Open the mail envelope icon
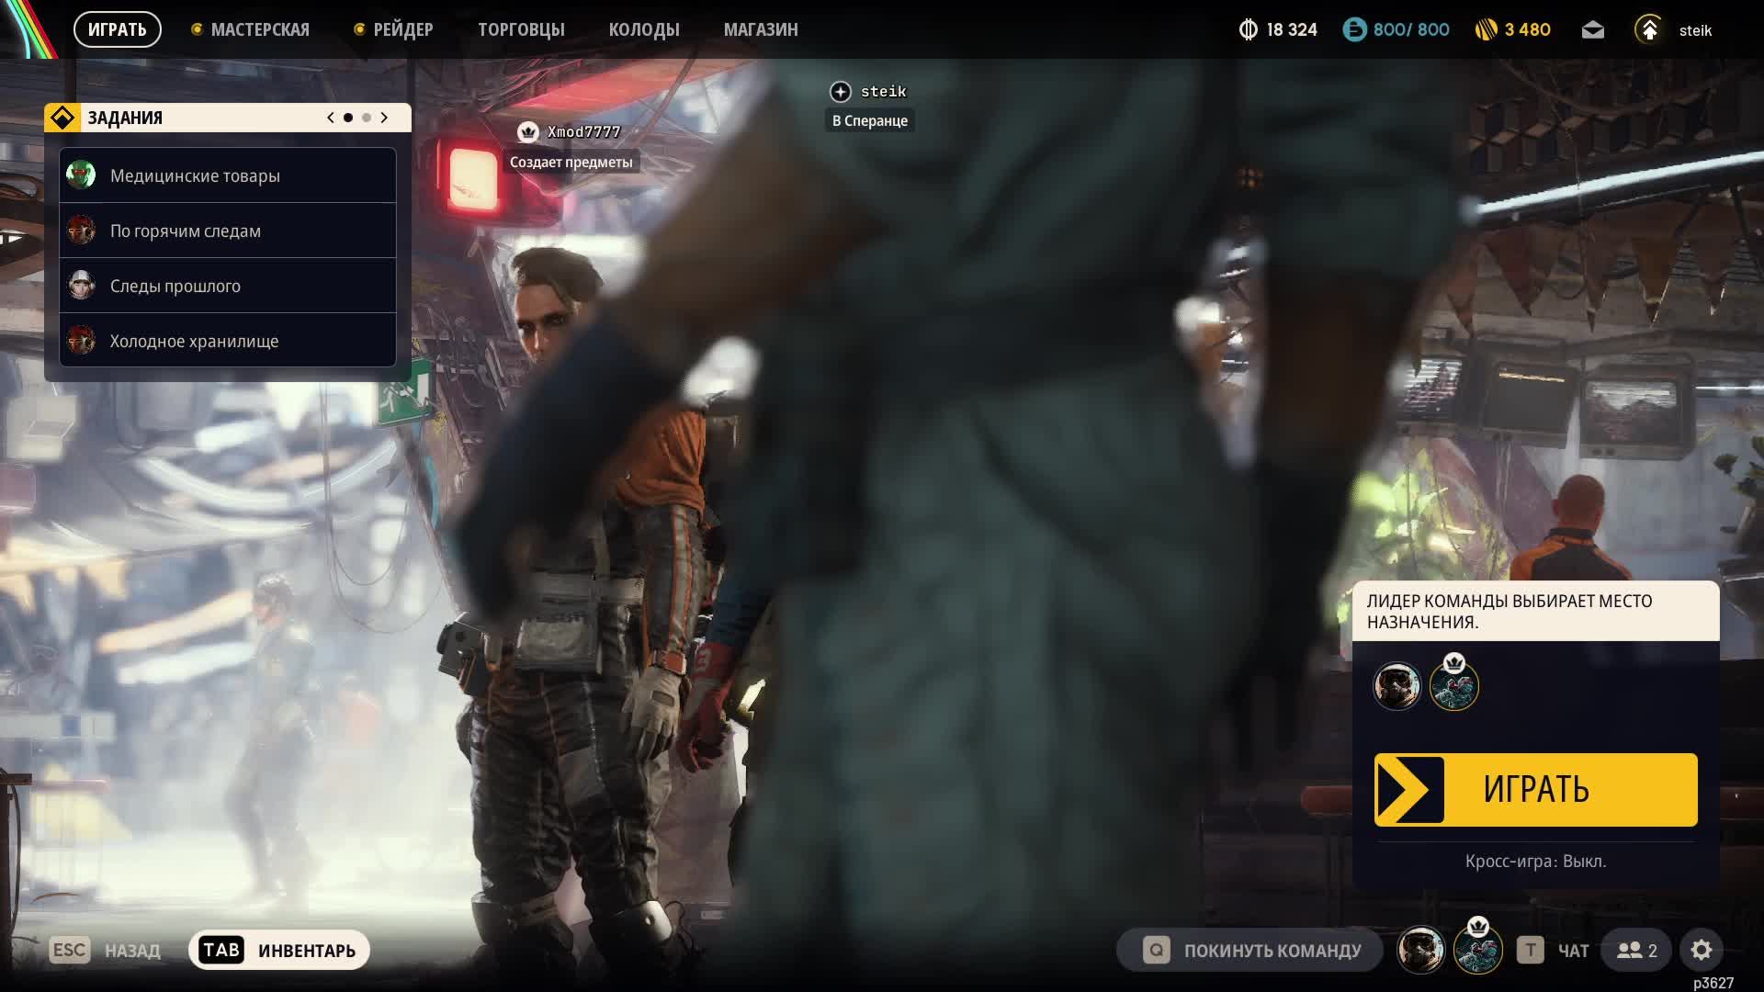 coord(1592,30)
